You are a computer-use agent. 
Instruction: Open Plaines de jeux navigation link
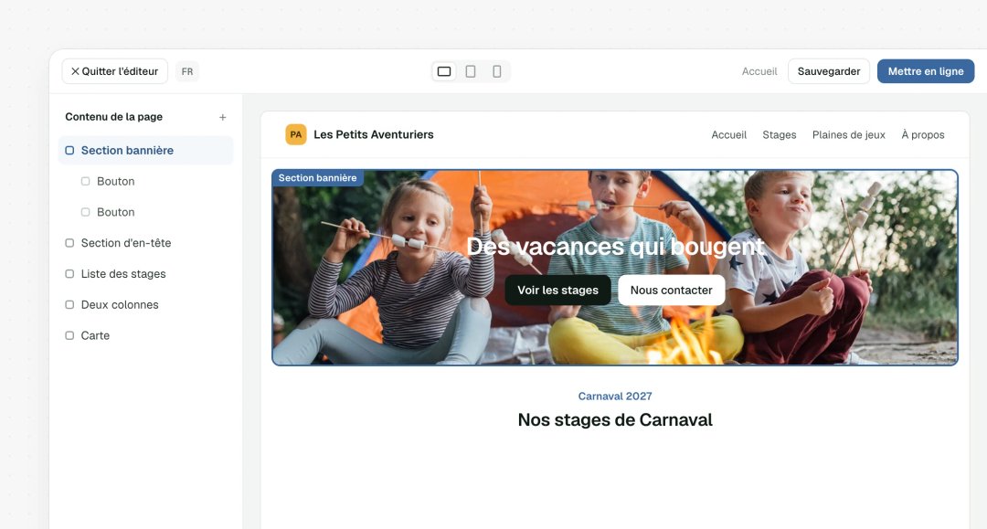pyautogui.click(x=848, y=134)
